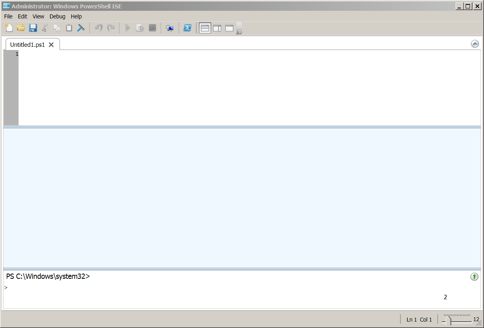Image resolution: width=484 pixels, height=328 pixels.
Task: Open the PowerShell ISE window system icon
Action: 6,6
